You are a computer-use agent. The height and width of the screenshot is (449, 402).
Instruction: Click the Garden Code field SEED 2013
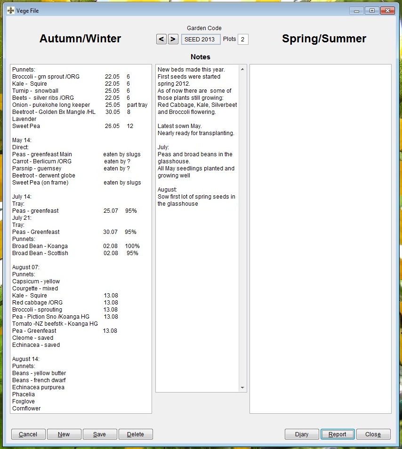pyautogui.click(x=201, y=39)
